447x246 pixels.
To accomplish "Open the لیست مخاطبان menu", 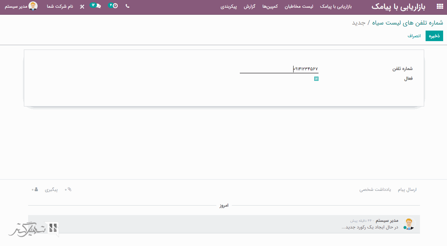I will tap(299, 7).
